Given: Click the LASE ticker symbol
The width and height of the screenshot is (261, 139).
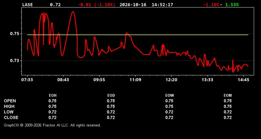Looking at the screenshot, I should 27,5.
